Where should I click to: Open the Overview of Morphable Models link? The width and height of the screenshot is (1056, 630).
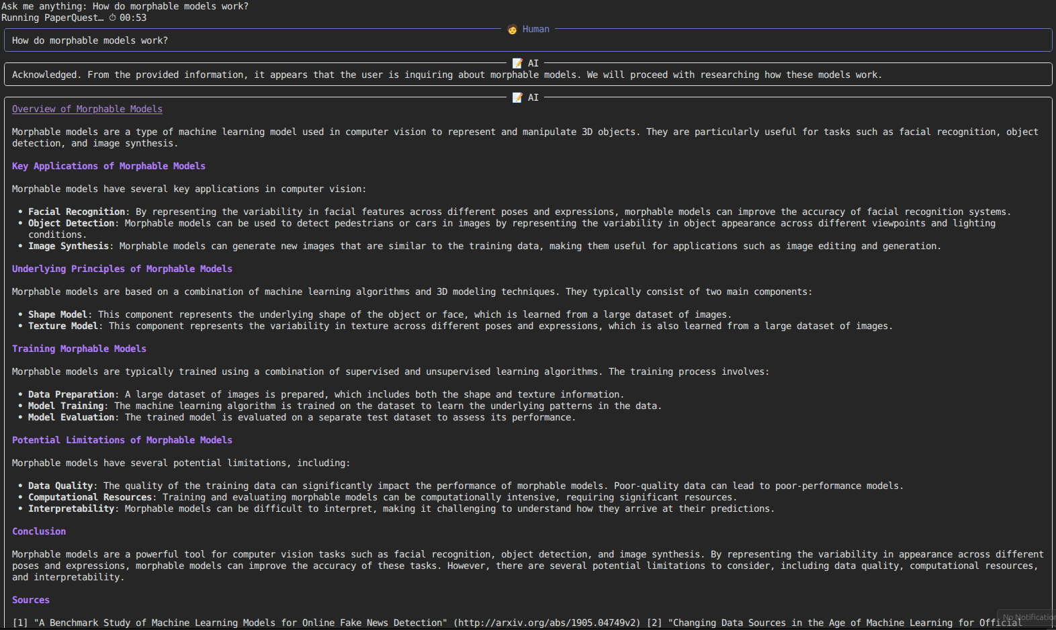(x=87, y=109)
